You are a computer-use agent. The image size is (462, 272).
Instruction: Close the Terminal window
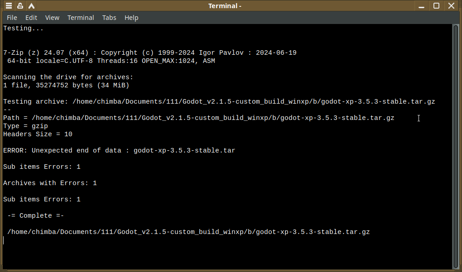coord(451,6)
